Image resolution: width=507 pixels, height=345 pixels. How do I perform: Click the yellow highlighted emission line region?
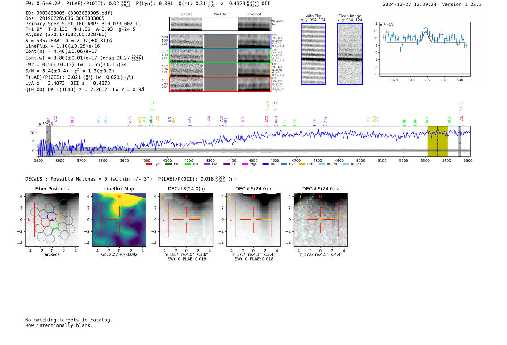pyautogui.click(x=437, y=141)
